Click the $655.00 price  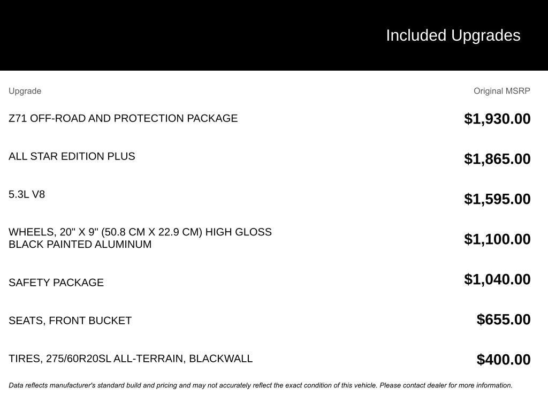click(x=504, y=319)
